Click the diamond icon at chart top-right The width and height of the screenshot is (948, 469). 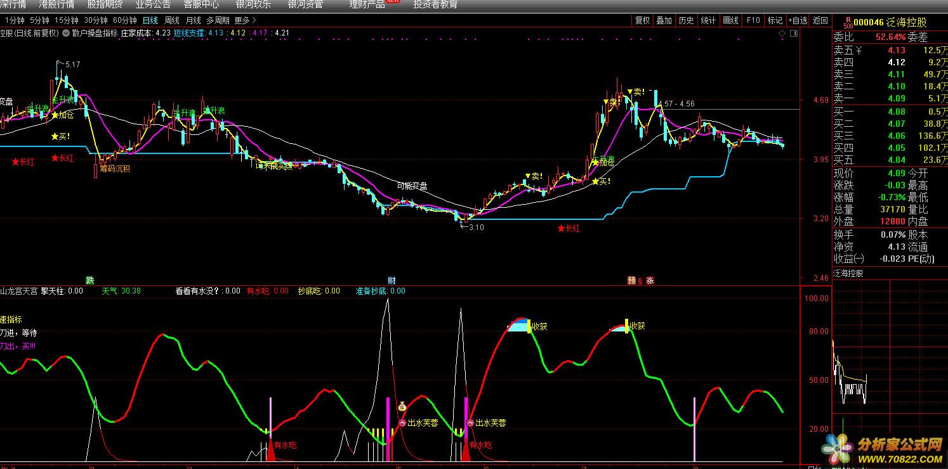click(x=782, y=33)
